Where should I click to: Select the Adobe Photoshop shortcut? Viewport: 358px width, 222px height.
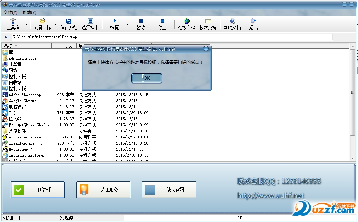[26, 95]
